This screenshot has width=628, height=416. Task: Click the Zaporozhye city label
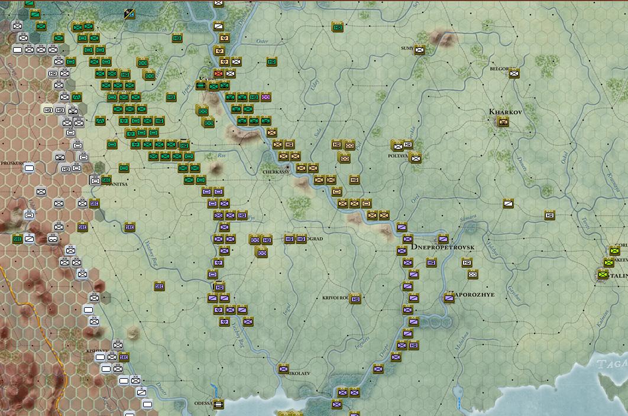(474, 295)
